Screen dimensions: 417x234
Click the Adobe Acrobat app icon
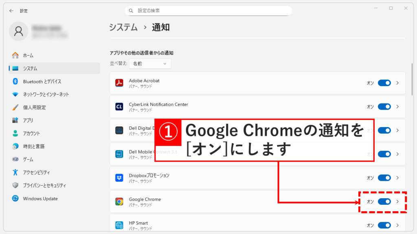pyautogui.click(x=119, y=83)
